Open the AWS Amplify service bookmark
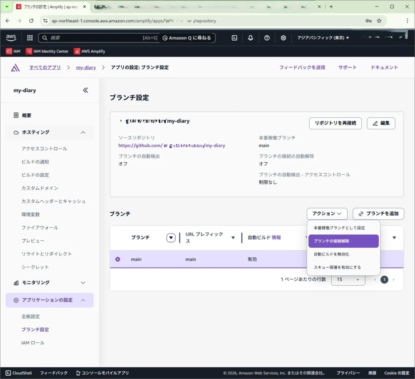This screenshot has width=415, height=379. pyautogui.click(x=90, y=51)
